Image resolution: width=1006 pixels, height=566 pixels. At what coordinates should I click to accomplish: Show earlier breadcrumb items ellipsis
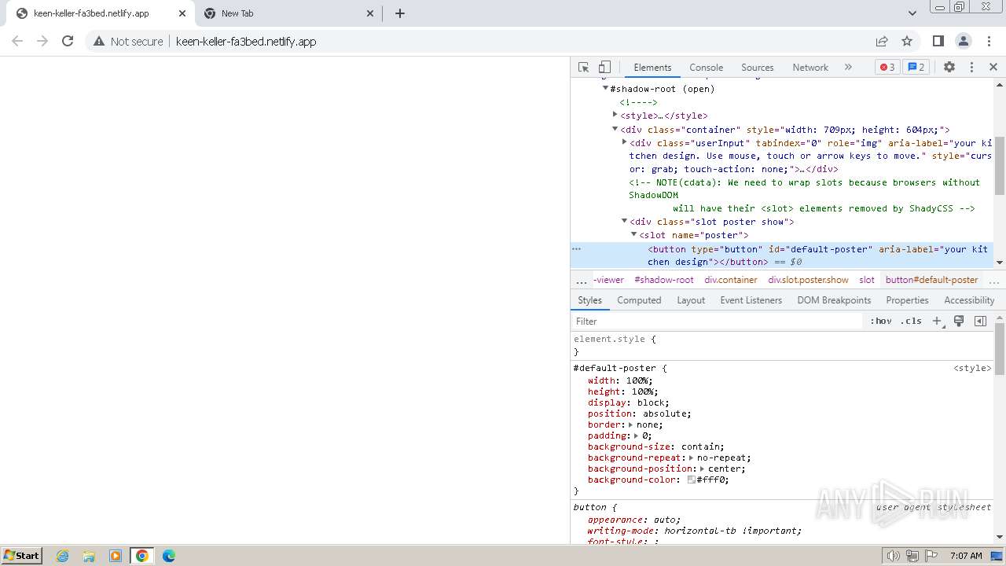coord(581,281)
